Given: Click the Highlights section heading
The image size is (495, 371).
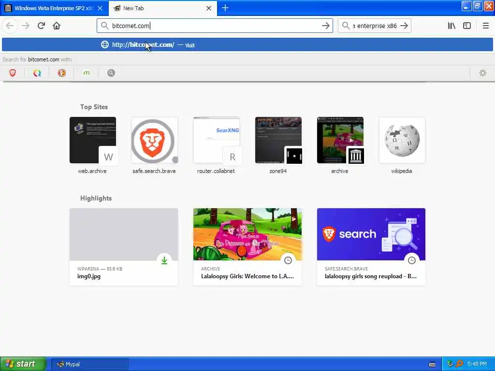Looking at the screenshot, I should [96, 198].
